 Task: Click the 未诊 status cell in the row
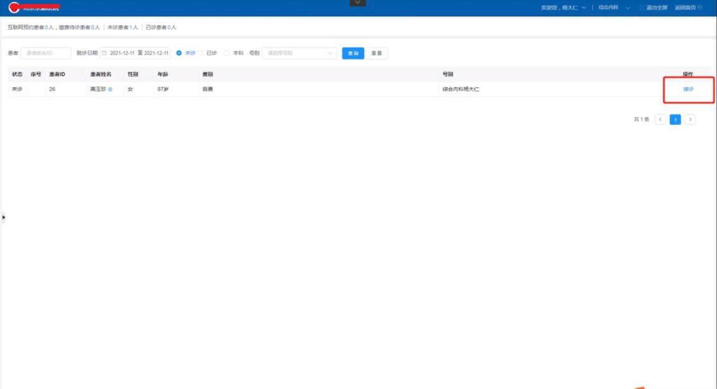(17, 89)
